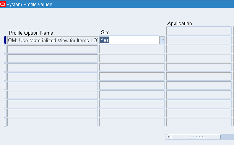The image size is (234, 145).
Task: Click the Oracle logo icon in title bar
Action: pos(3,4)
